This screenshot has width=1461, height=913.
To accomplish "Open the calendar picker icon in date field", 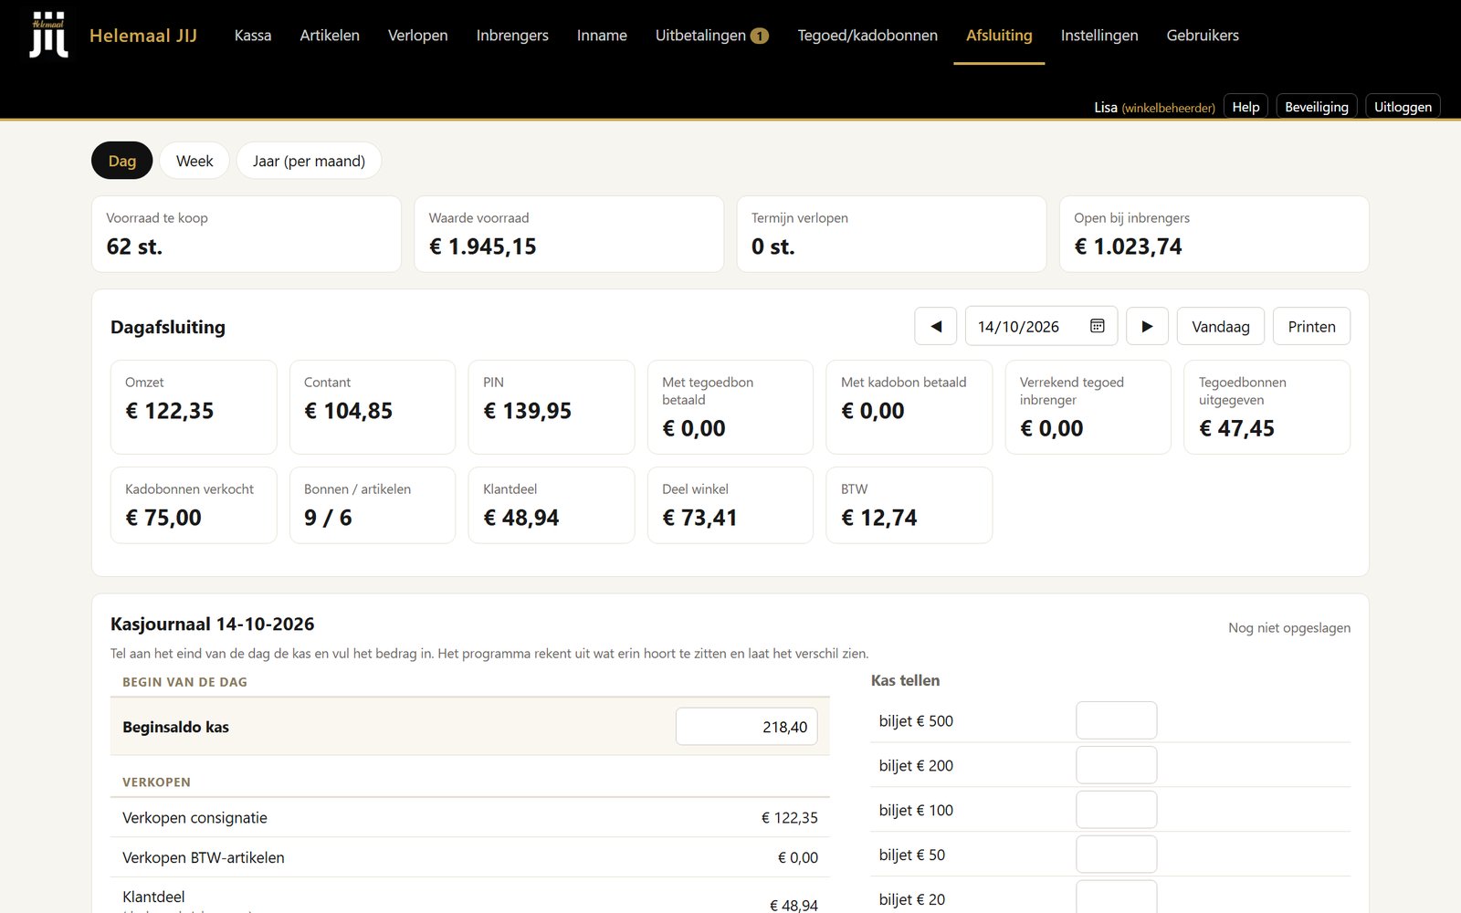I will click(1098, 326).
